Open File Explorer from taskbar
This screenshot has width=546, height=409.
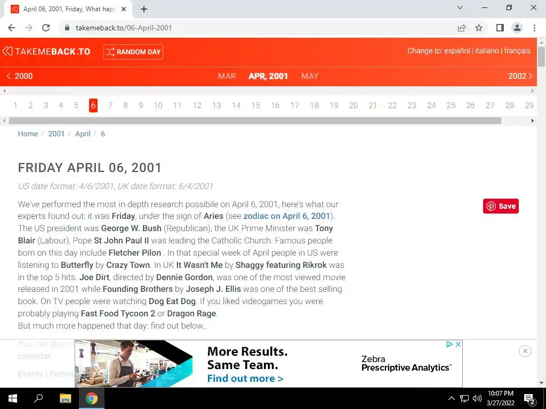[x=65, y=398]
